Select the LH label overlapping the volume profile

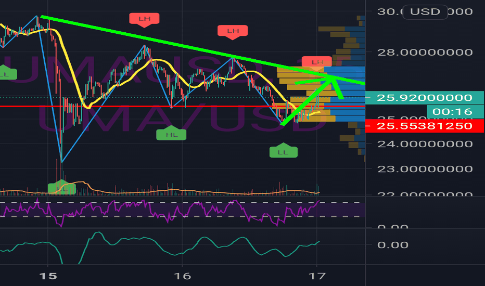click(317, 62)
